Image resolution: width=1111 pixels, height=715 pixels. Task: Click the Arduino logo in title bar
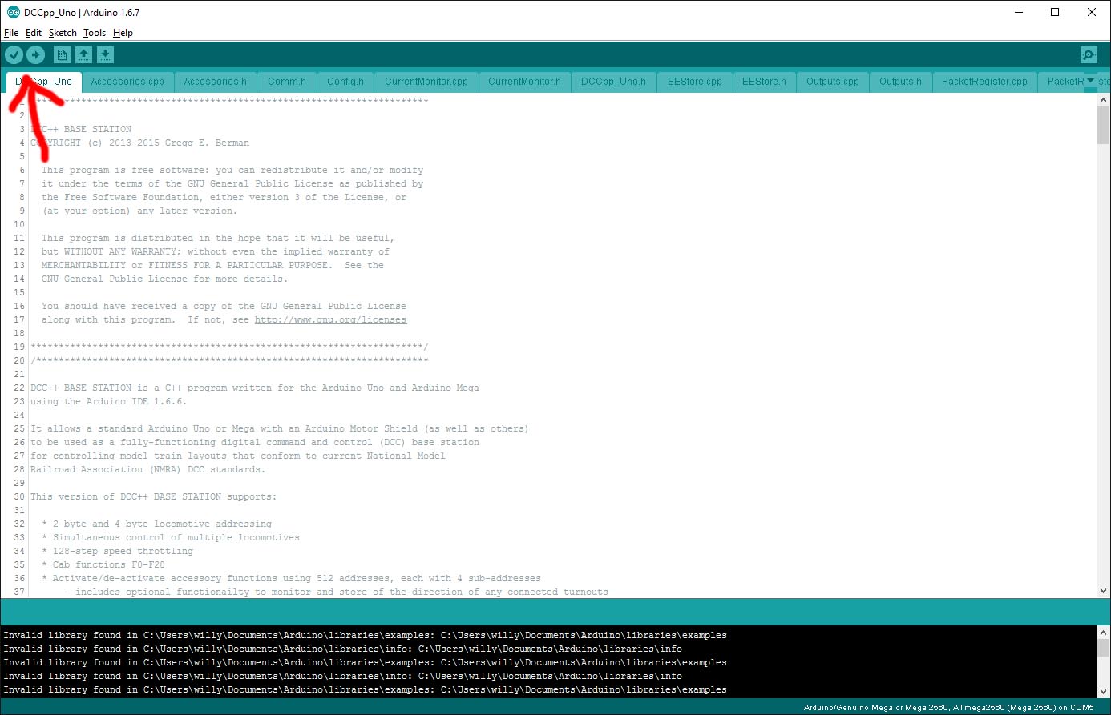(x=13, y=12)
